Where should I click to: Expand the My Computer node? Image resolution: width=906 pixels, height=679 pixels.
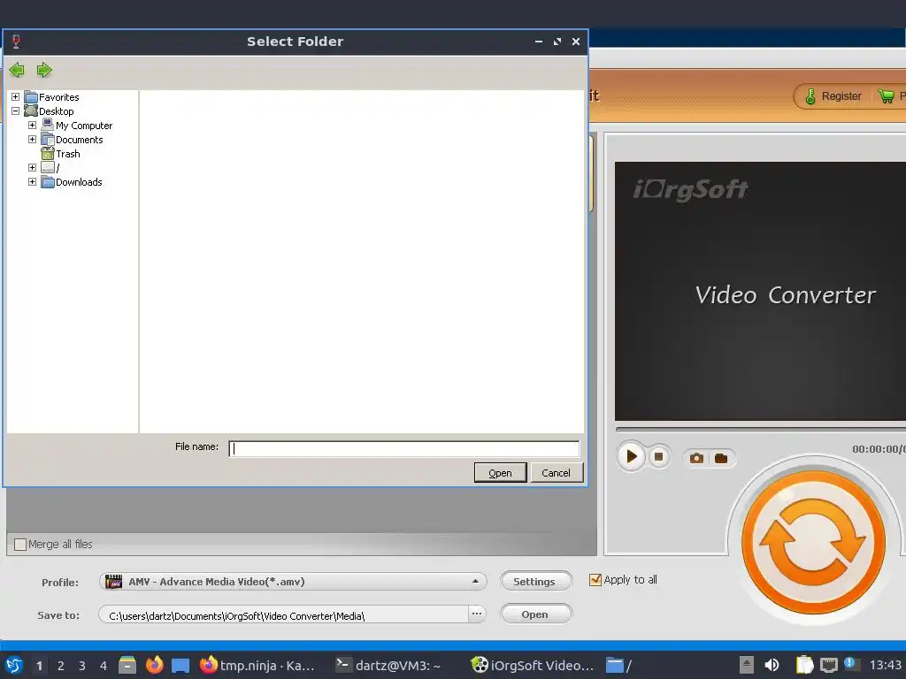pyautogui.click(x=33, y=126)
